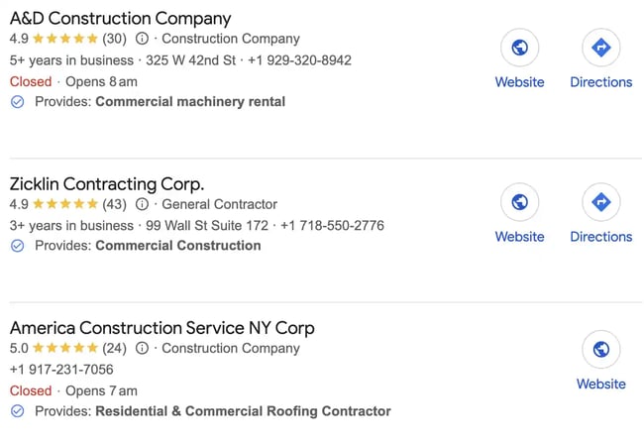Click the verified checkmark next to Commercial Construction
This screenshot has height=440, width=644.
17,246
